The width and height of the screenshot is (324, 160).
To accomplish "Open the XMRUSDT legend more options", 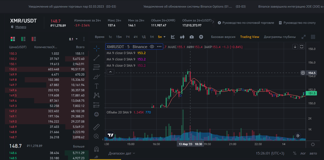I will [159, 47].
